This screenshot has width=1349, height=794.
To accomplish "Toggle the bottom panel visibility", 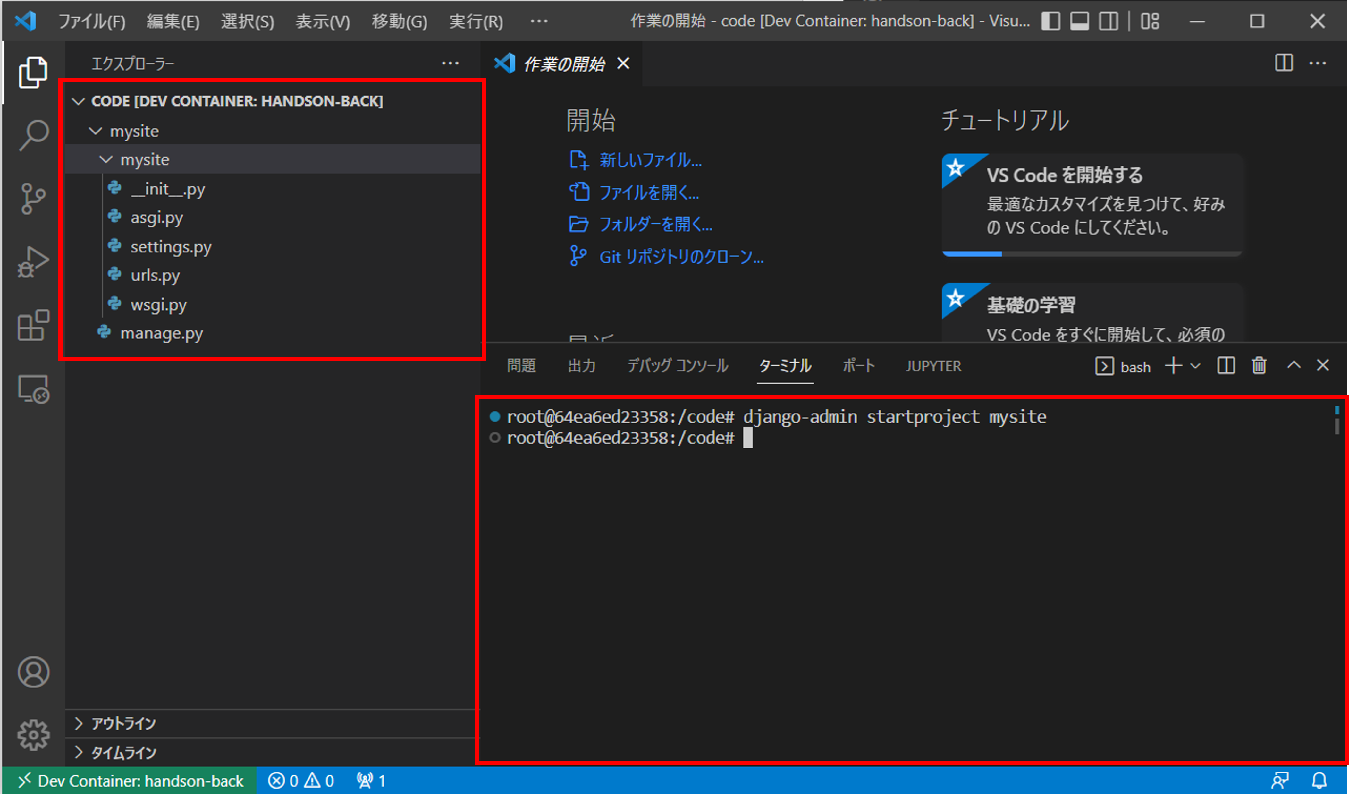I will pyautogui.click(x=1080, y=21).
